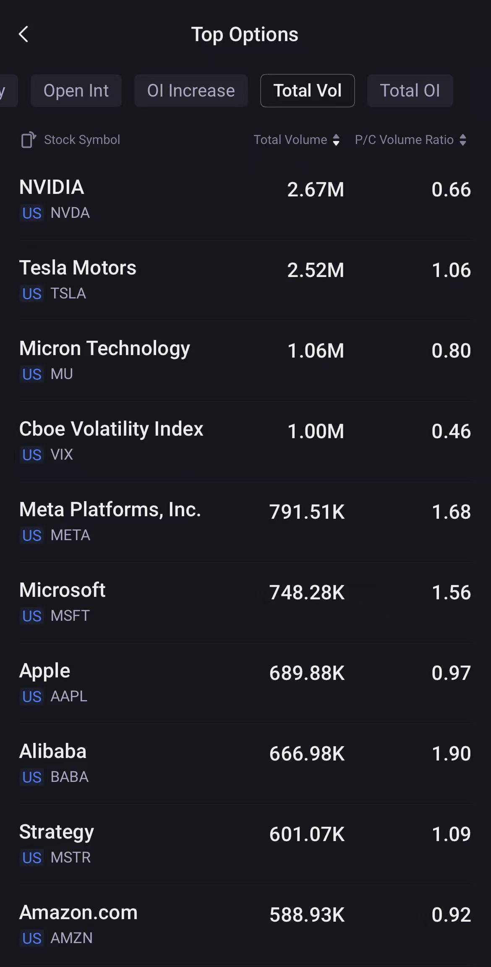491x967 pixels.
Task: Switch to the OI Increase tab
Action: (x=191, y=91)
